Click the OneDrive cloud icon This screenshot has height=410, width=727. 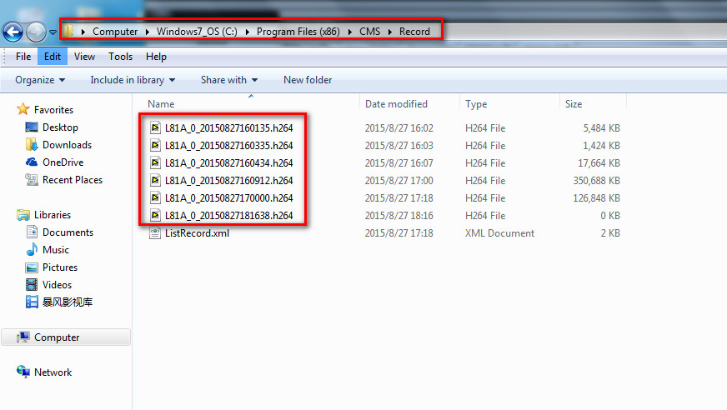32,162
